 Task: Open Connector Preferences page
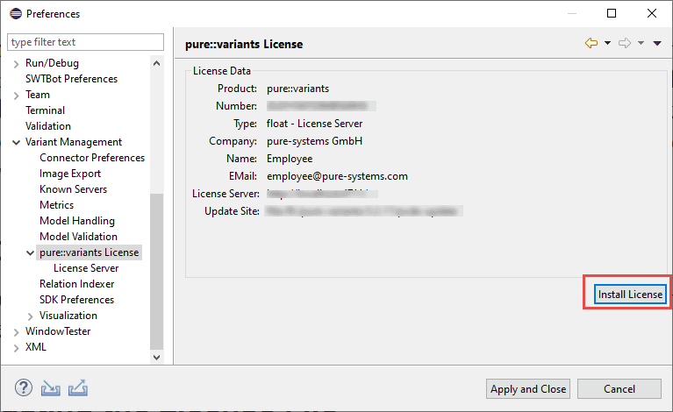(92, 158)
